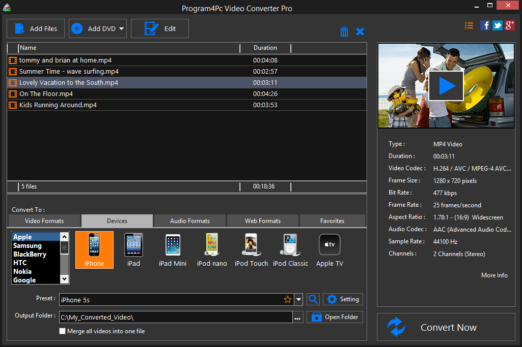Enable Merge all videos into one file
Image resolution: width=522 pixels, height=347 pixels.
tap(63, 331)
